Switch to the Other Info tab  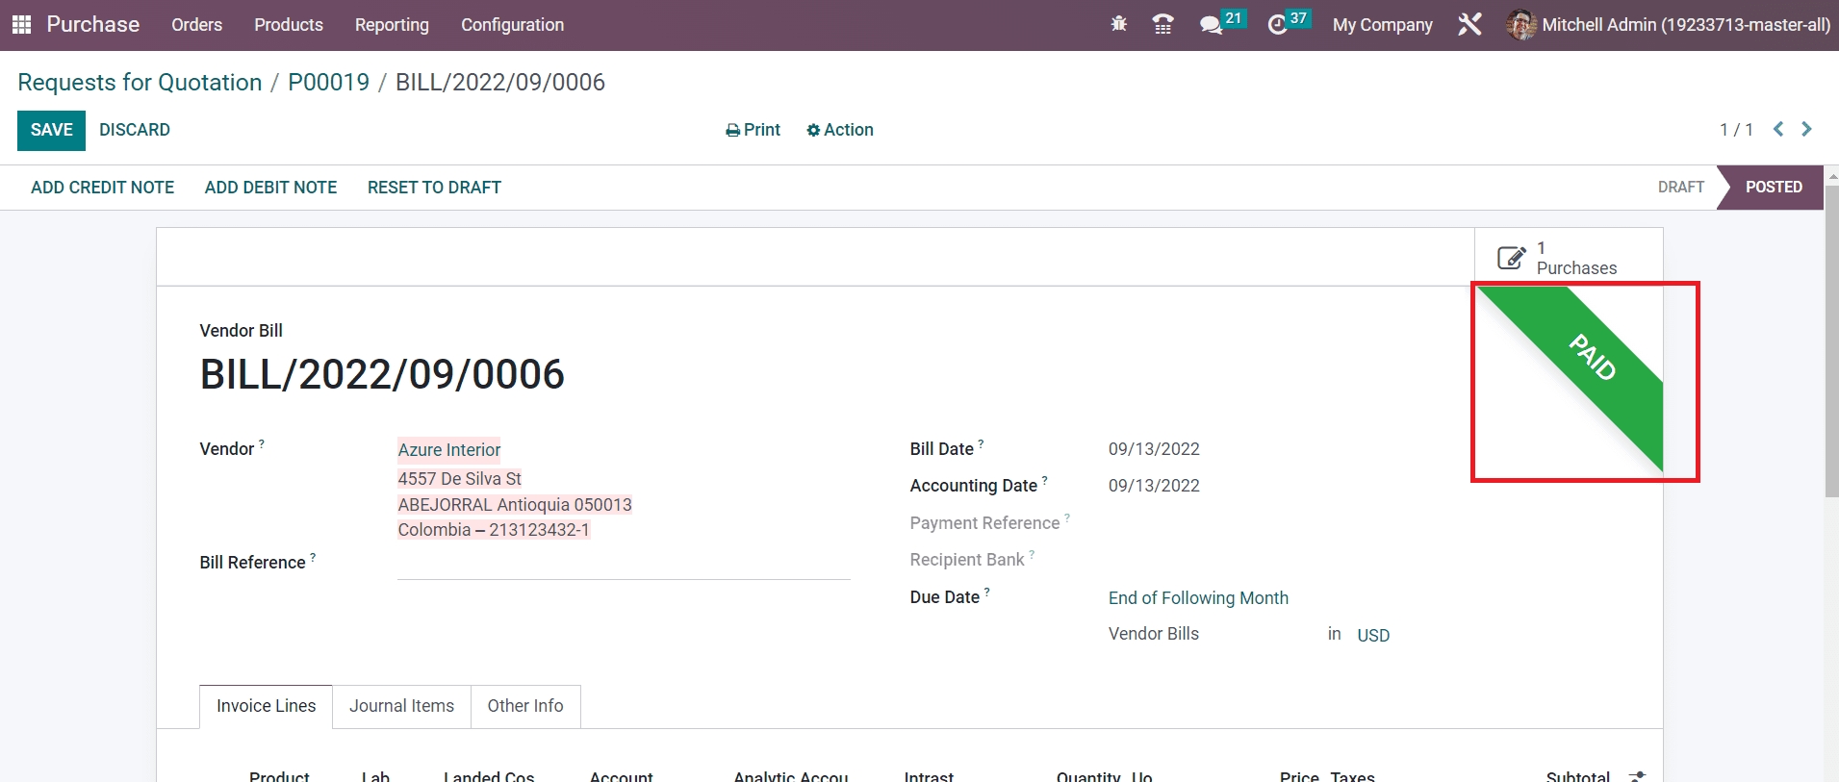point(524,706)
